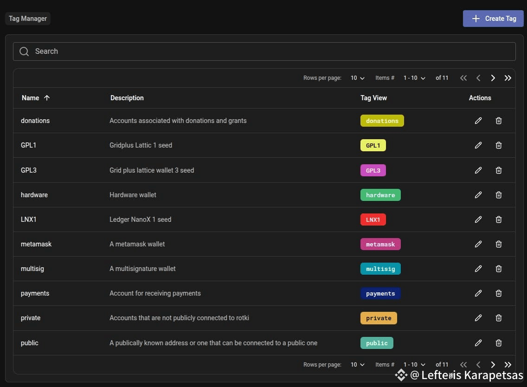527x387 pixels.
Task: Click description 'Account for receiving payments'
Action: [155, 293]
